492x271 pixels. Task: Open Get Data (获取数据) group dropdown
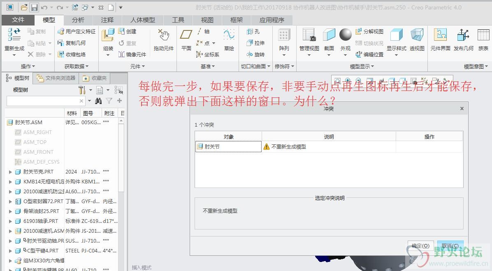tap(76, 67)
